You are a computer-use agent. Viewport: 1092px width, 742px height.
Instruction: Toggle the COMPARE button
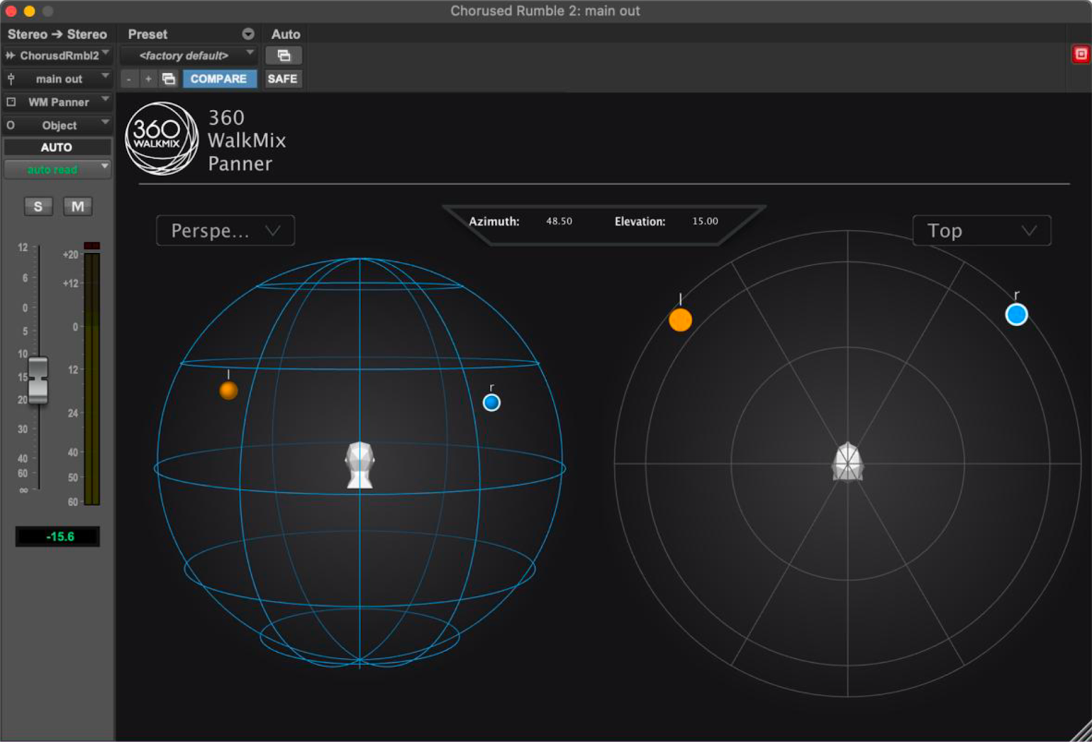pyautogui.click(x=218, y=79)
